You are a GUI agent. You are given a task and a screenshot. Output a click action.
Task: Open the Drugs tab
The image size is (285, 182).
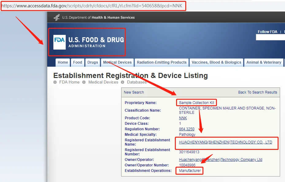tap(93, 62)
